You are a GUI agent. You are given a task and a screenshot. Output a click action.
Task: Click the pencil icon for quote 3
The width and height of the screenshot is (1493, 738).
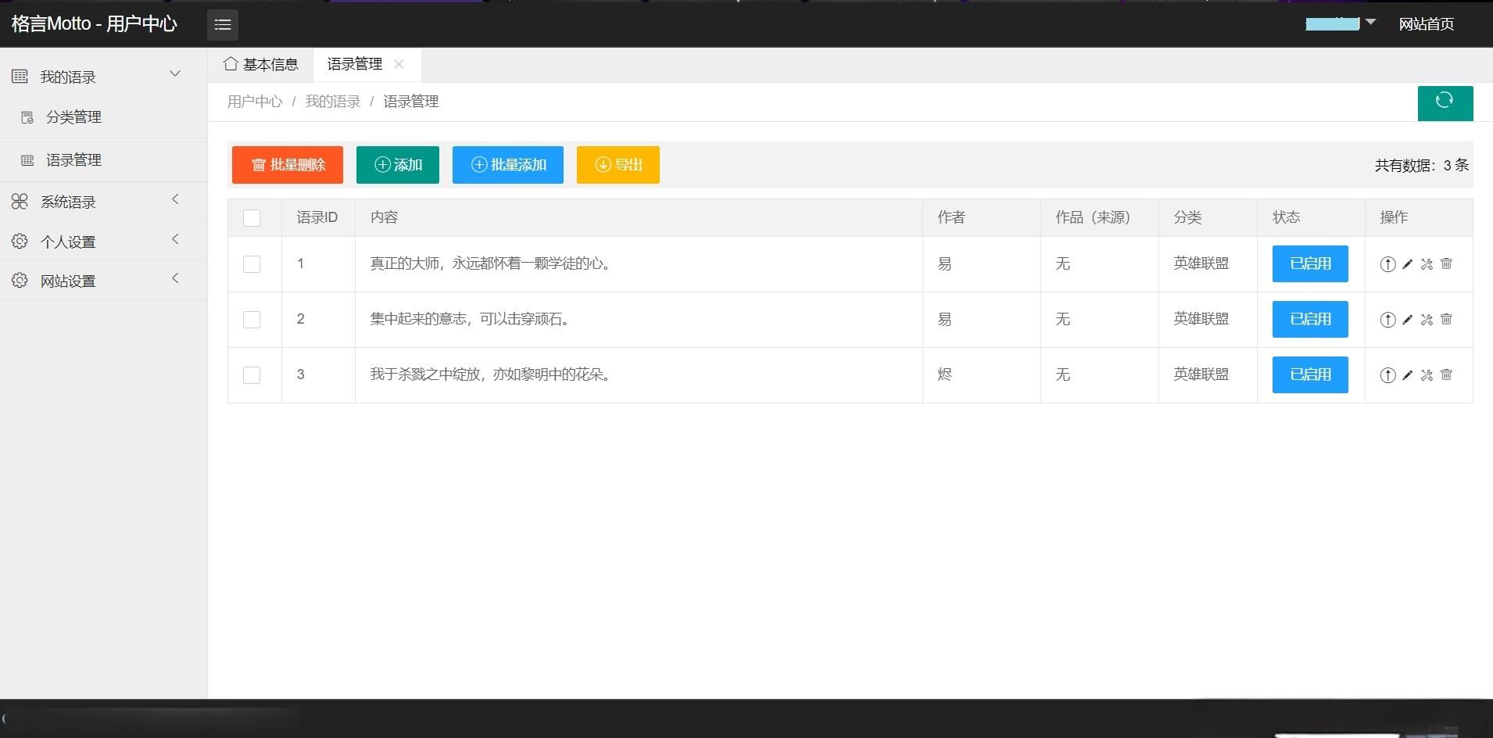pos(1407,375)
